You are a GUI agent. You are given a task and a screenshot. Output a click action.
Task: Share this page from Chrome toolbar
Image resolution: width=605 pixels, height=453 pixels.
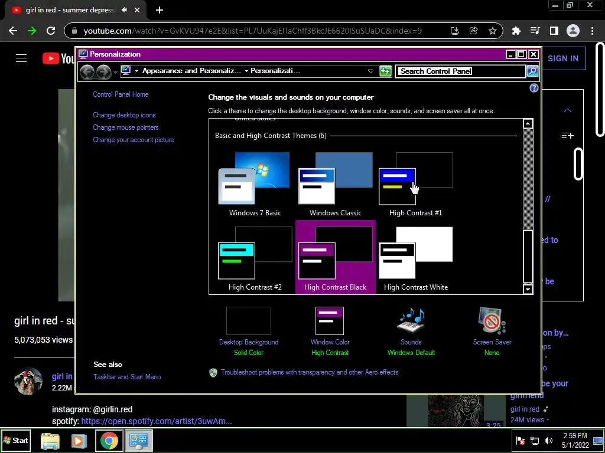(x=473, y=31)
